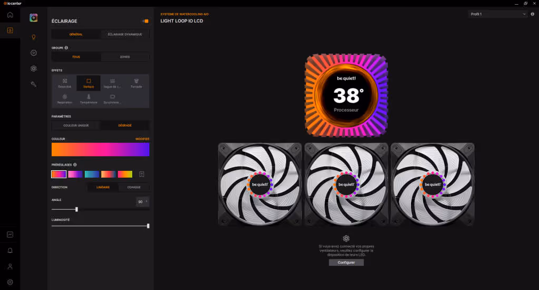
Task: Click the Luminosité slider handle
Action: tap(148, 226)
